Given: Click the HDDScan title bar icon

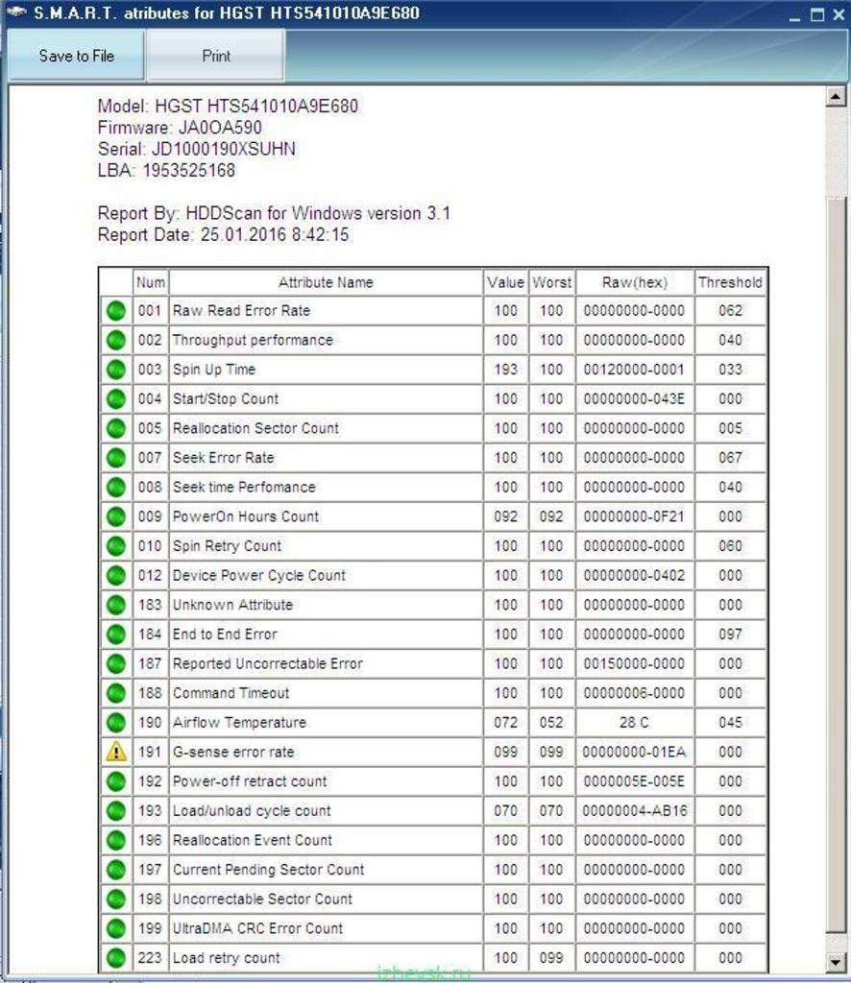Looking at the screenshot, I should 15,12.
